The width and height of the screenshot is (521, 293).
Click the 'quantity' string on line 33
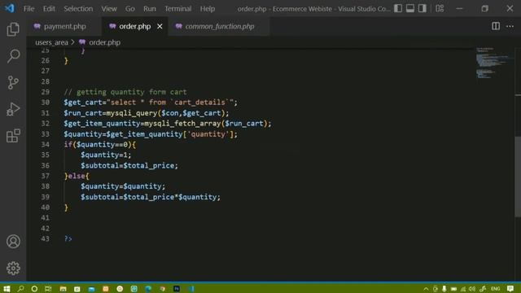tap(208, 134)
